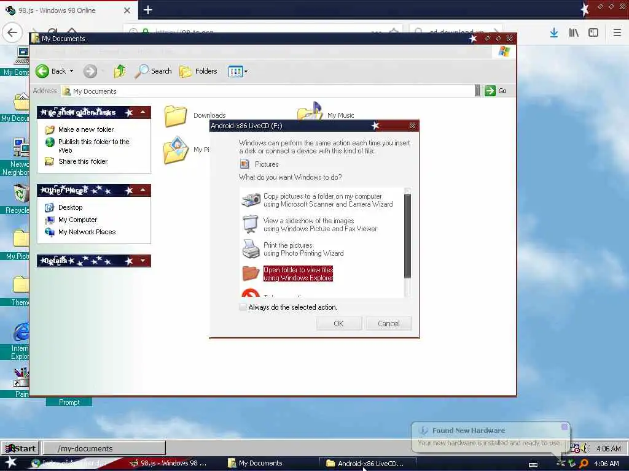This screenshot has width=629, height=471.
Task: Check Always do the selected action
Action: pos(243,307)
